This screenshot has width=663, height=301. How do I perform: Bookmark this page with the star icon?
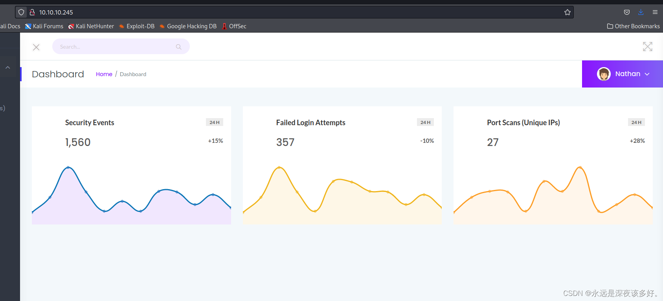point(567,12)
